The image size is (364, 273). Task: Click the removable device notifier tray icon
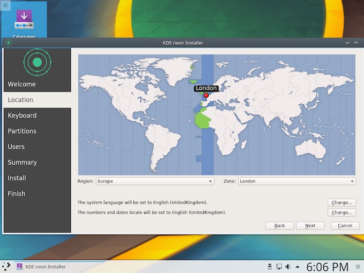pos(270,266)
